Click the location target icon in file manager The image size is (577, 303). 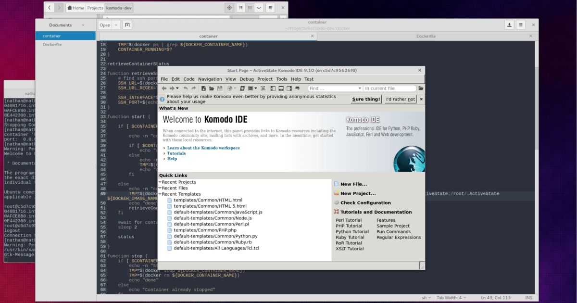coord(229,8)
